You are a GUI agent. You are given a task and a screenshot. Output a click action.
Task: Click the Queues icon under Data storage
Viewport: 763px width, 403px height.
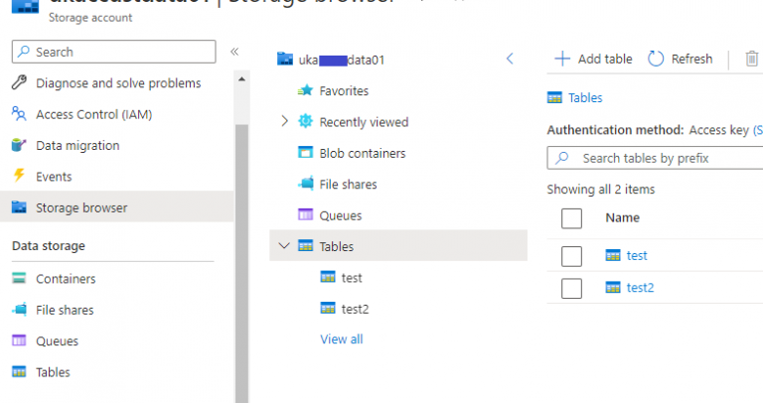[19, 340]
